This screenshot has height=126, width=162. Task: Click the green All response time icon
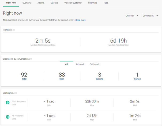tap(8, 117)
